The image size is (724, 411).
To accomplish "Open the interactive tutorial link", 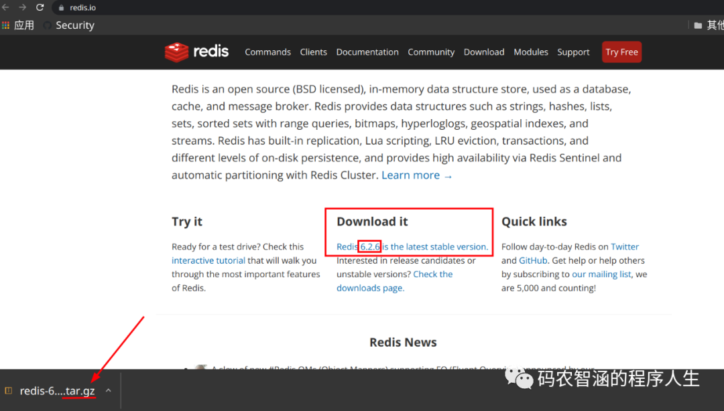I will 208,260.
